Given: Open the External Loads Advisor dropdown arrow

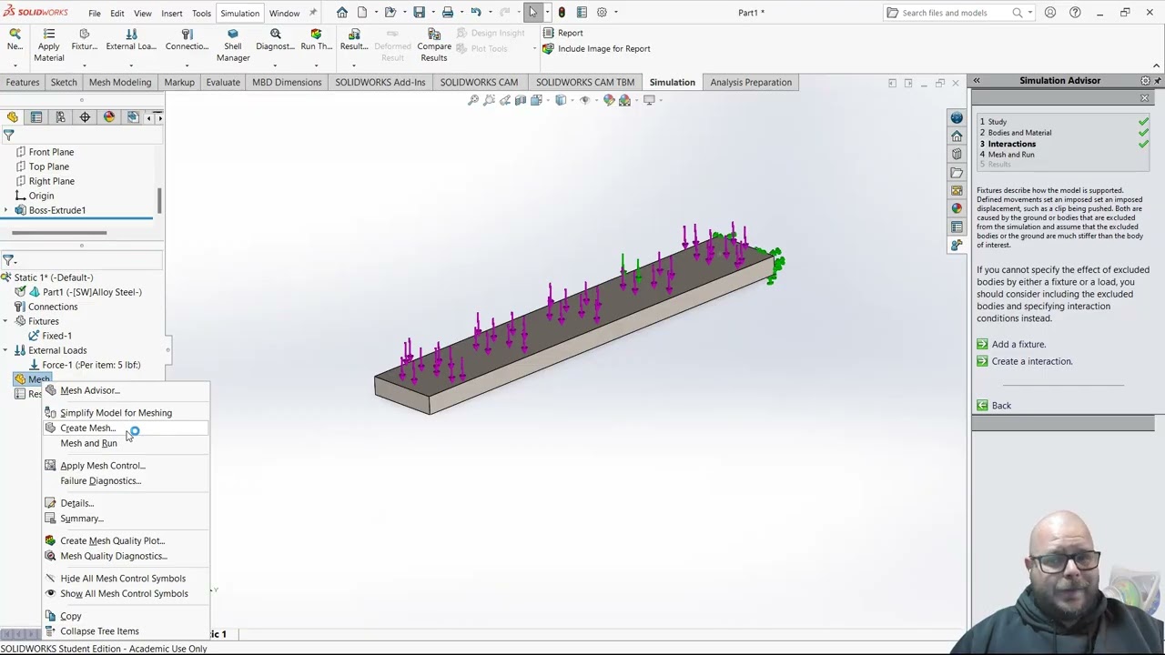Looking at the screenshot, I should click(131, 65).
